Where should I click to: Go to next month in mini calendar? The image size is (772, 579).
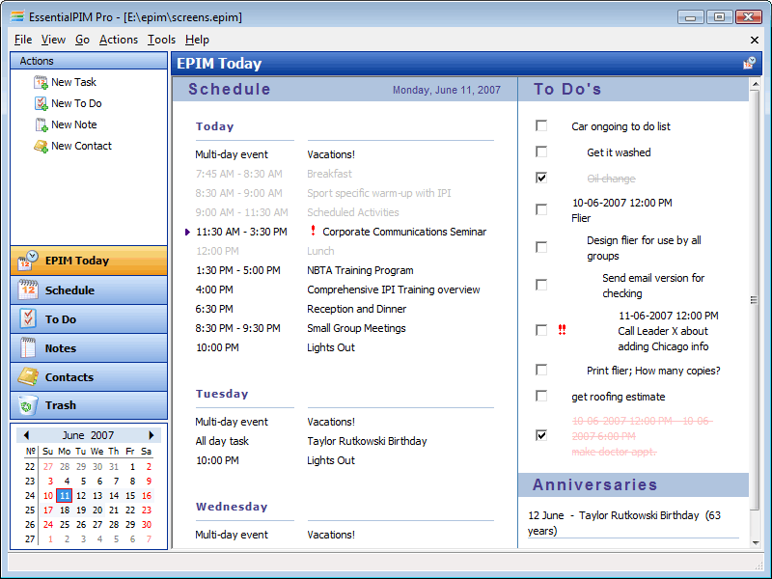[152, 435]
